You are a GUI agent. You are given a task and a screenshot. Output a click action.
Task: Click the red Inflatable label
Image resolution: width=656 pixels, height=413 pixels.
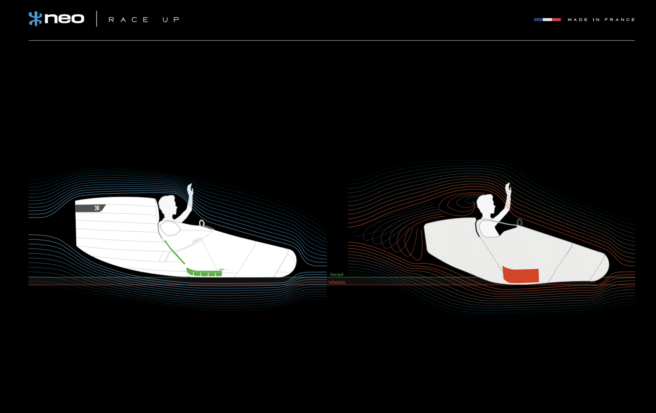pyautogui.click(x=337, y=282)
